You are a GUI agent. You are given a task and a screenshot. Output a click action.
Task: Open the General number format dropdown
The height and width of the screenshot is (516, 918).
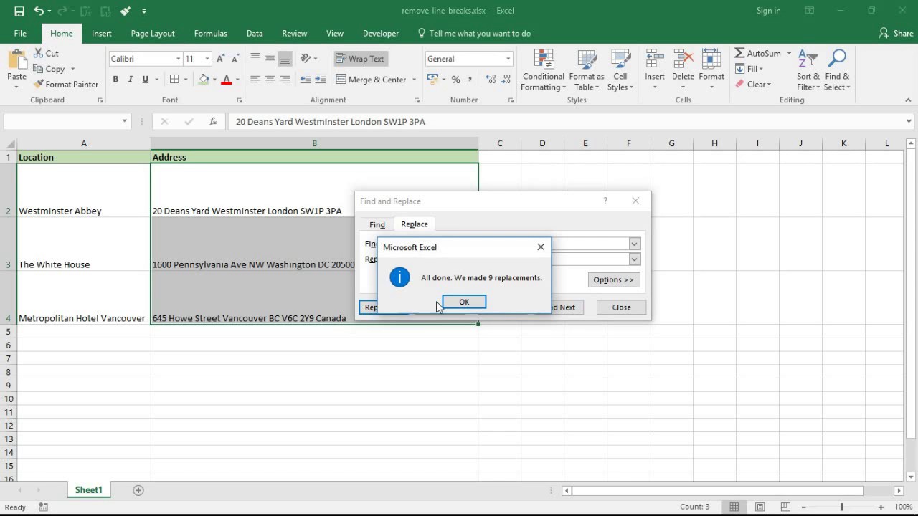(508, 59)
